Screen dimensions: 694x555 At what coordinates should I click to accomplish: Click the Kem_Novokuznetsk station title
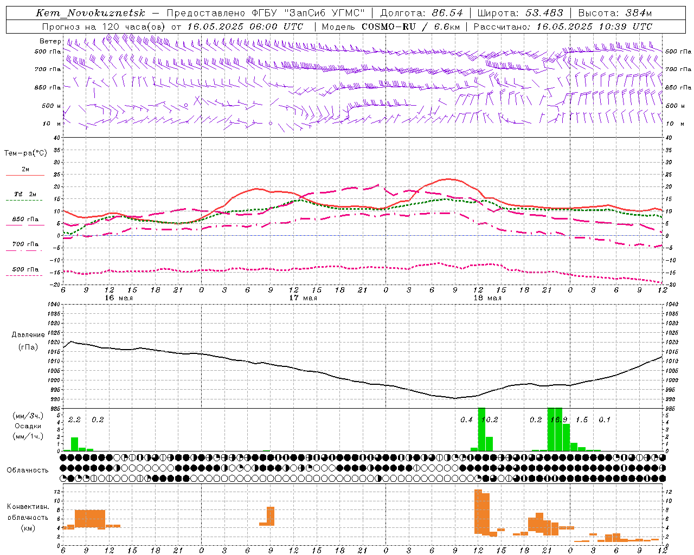point(91,13)
